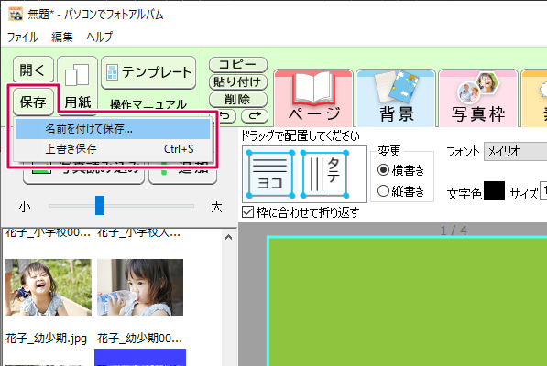Toggle 枠に合わせて折り返す checkbox

(247, 211)
